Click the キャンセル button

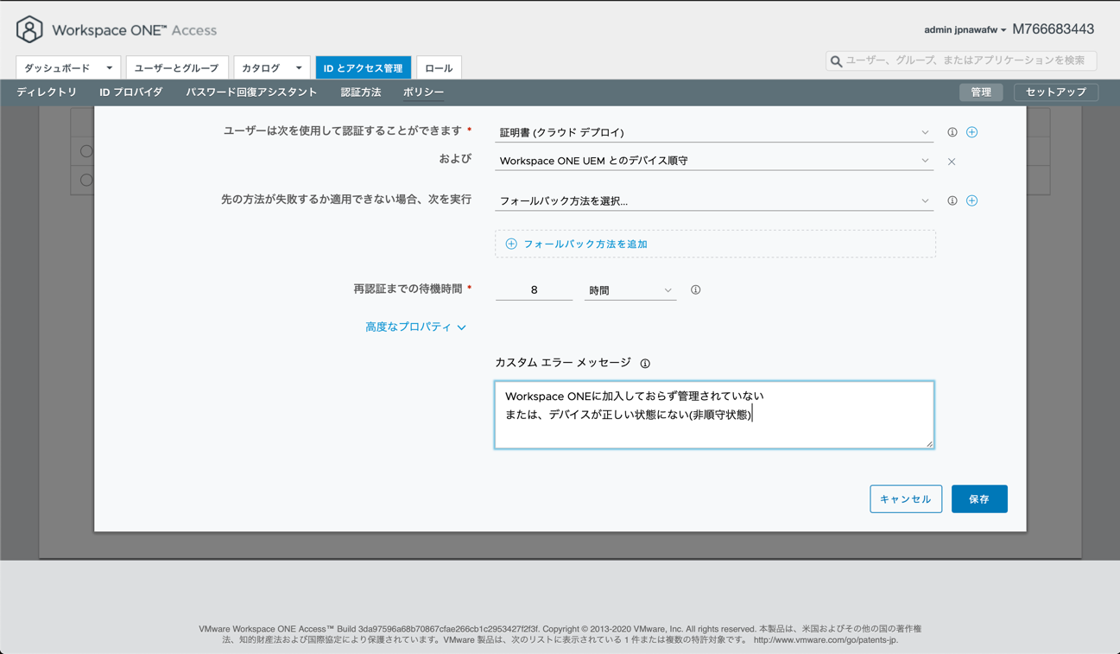click(x=906, y=499)
